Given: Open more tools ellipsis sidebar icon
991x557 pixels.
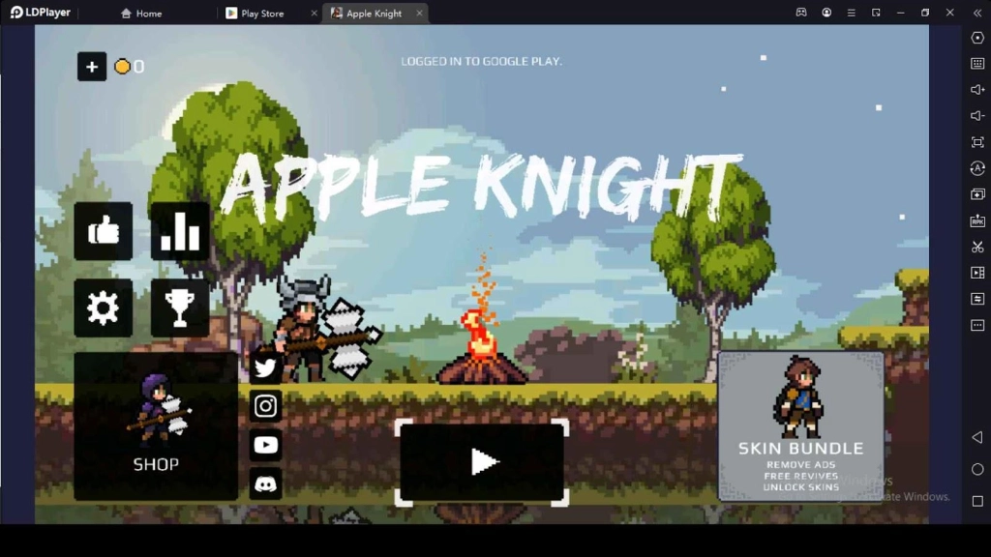Looking at the screenshot, I should (x=977, y=325).
